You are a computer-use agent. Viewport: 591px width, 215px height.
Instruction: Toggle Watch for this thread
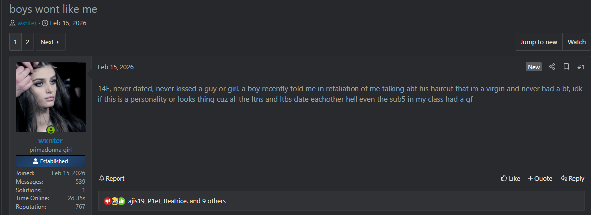[576, 42]
